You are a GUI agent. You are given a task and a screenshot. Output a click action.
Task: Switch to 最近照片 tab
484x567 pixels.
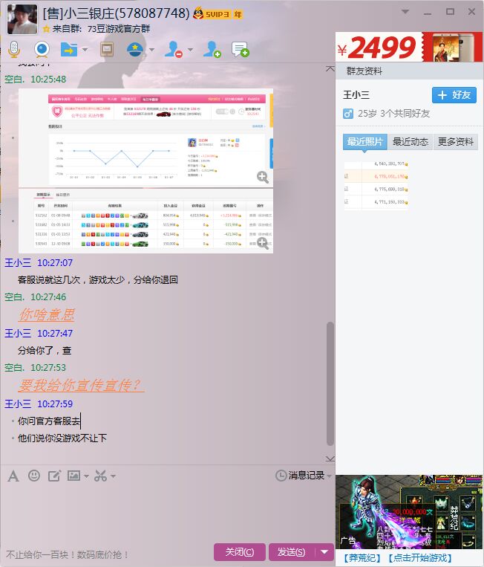[x=364, y=141]
